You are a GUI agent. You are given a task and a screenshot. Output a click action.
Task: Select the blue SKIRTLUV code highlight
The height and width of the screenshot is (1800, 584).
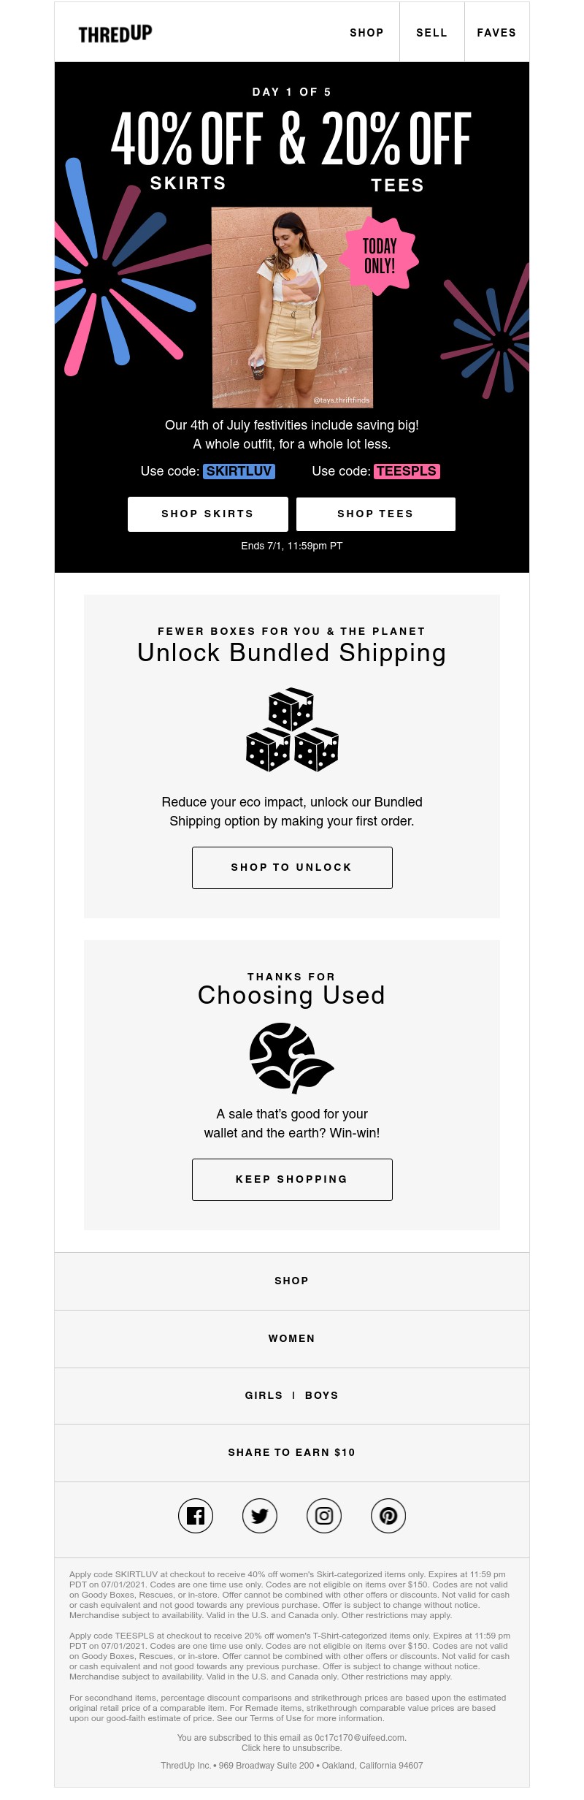point(239,471)
